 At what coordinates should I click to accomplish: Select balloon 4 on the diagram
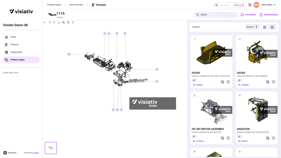tap(125, 33)
